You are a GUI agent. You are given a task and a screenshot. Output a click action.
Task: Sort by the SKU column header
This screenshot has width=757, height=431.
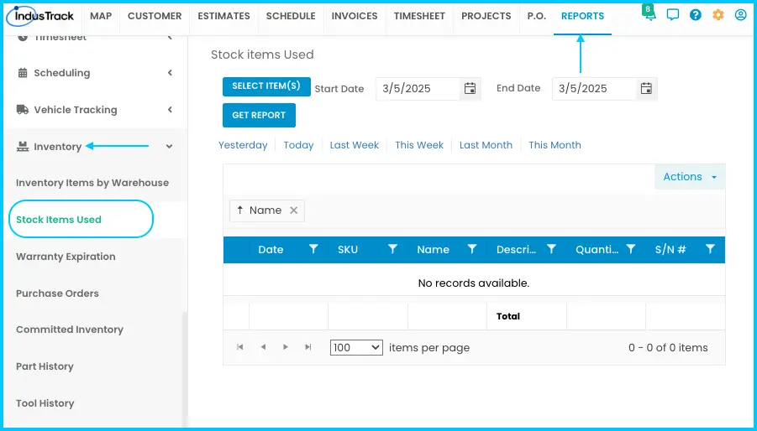click(348, 249)
